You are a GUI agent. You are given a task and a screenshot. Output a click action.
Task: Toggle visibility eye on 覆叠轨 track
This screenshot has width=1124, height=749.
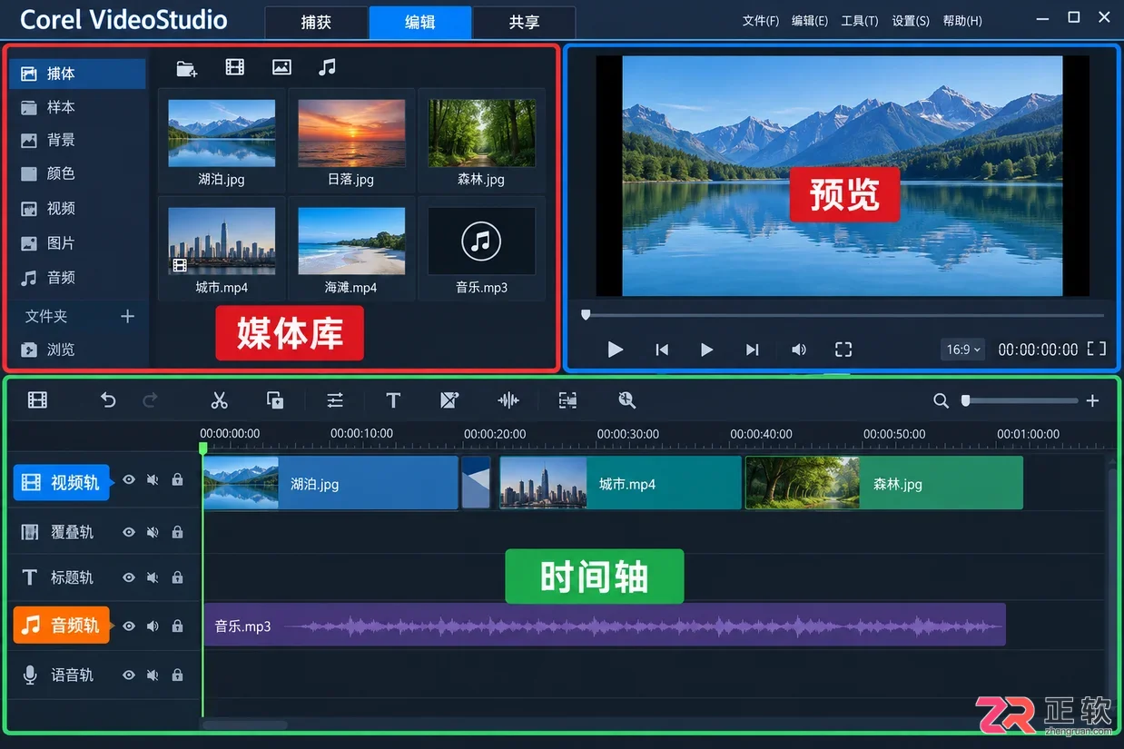[x=129, y=532]
